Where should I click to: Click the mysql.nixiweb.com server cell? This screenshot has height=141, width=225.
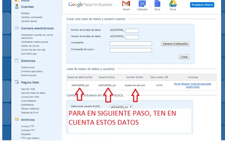point(135,85)
